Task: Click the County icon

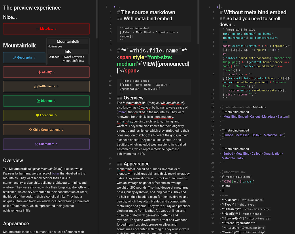Action: tap(39, 72)
